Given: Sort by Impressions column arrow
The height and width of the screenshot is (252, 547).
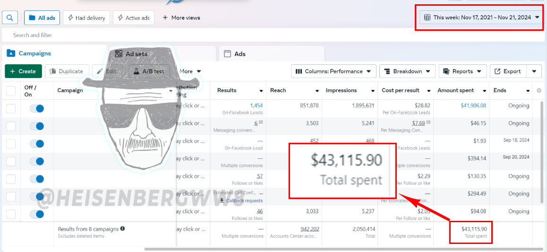Looking at the screenshot, I should pyautogui.click(x=372, y=91).
